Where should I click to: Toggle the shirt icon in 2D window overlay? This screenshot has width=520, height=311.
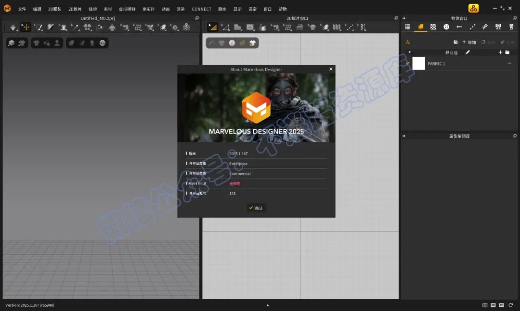tap(221, 43)
